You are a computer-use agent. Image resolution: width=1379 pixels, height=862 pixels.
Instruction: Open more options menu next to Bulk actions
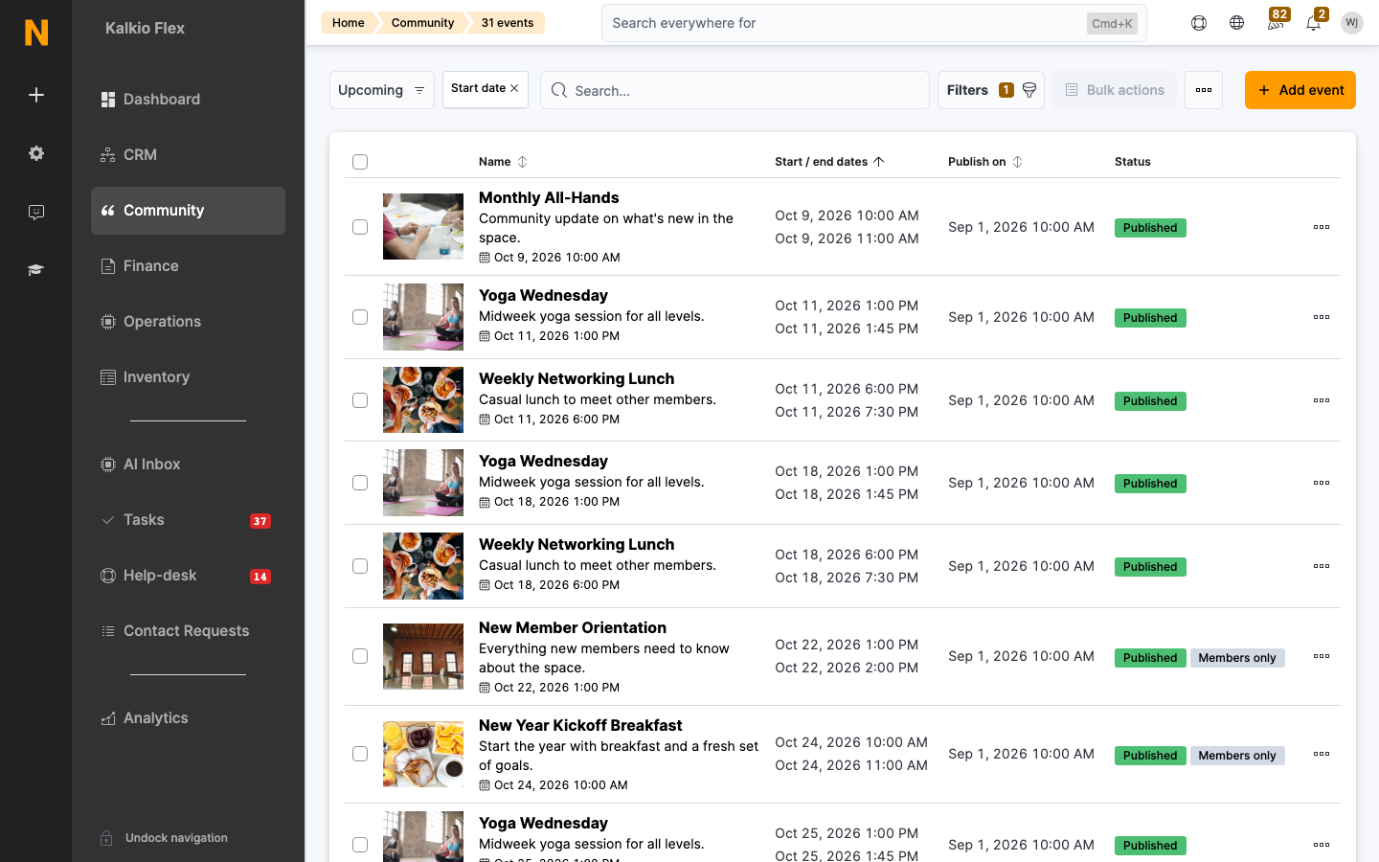(x=1204, y=90)
